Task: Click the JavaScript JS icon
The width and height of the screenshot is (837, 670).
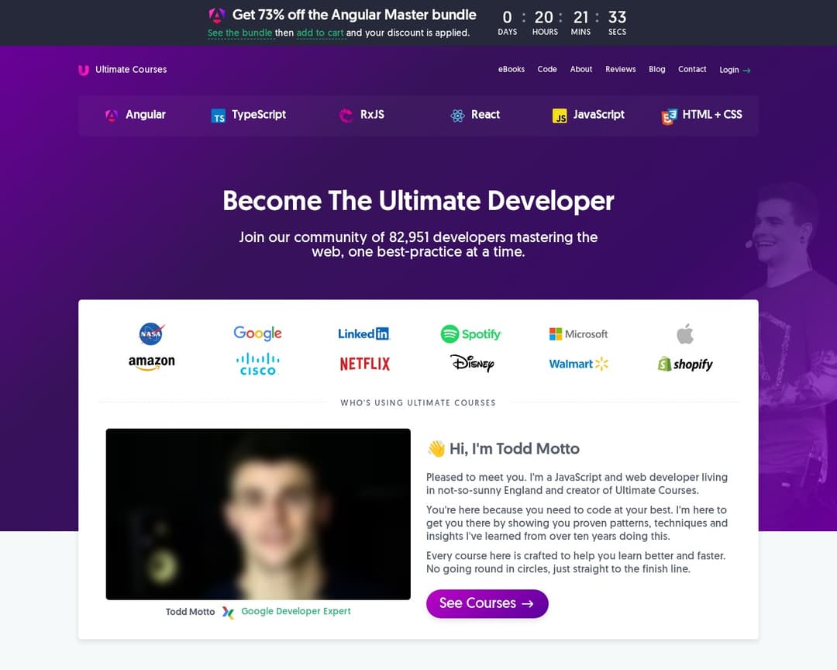Action: 560,116
